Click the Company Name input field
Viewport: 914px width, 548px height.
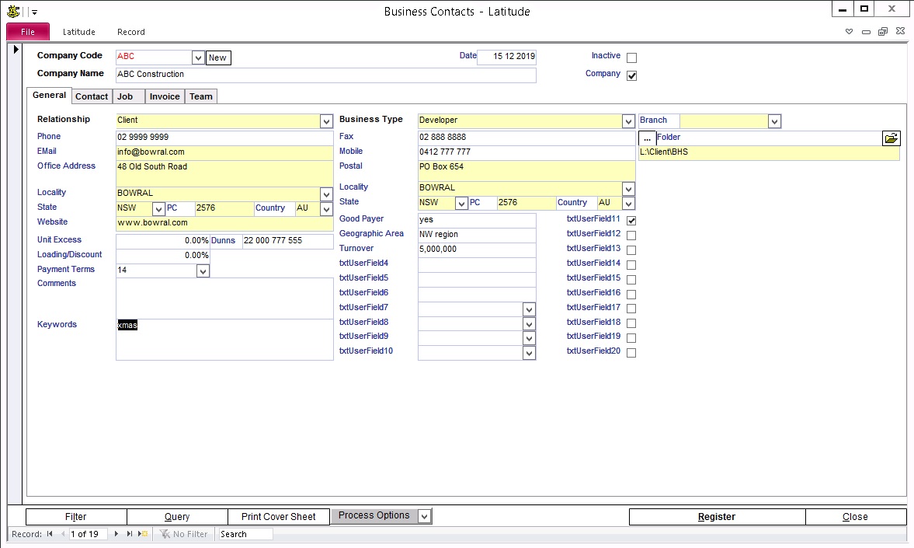pyautogui.click(x=325, y=75)
